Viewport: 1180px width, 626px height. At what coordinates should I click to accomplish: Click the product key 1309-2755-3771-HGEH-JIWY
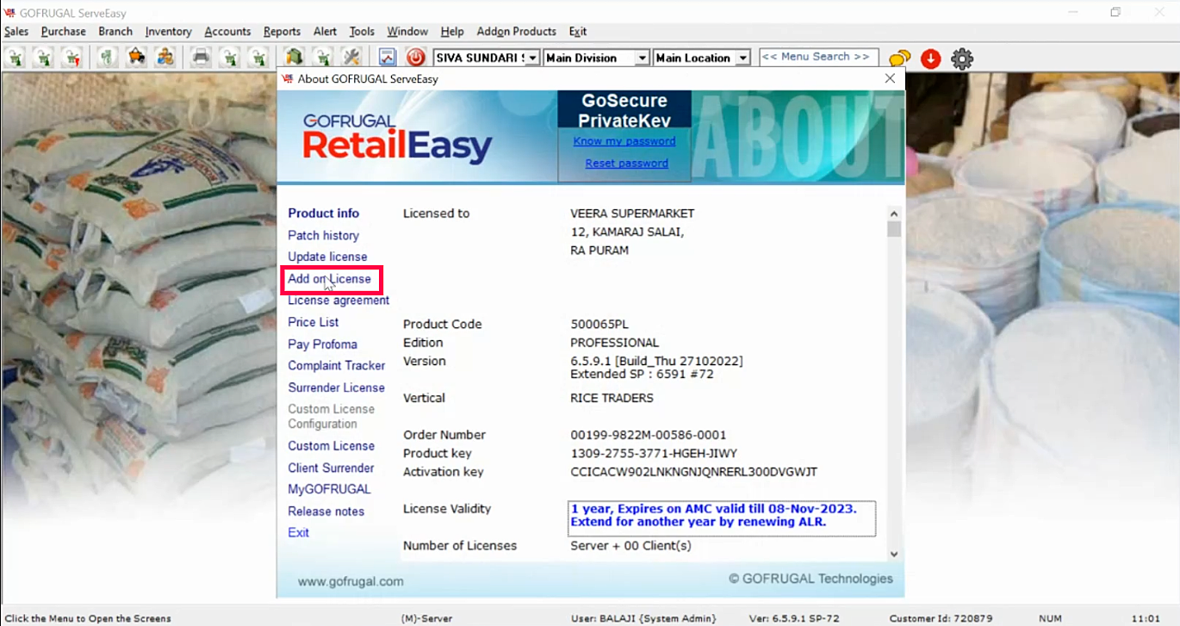click(654, 453)
